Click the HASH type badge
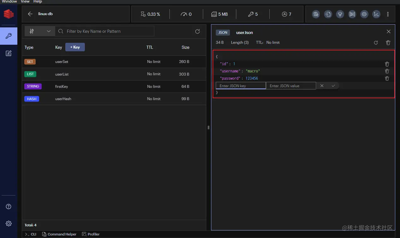400x238 pixels. point(32,99)
